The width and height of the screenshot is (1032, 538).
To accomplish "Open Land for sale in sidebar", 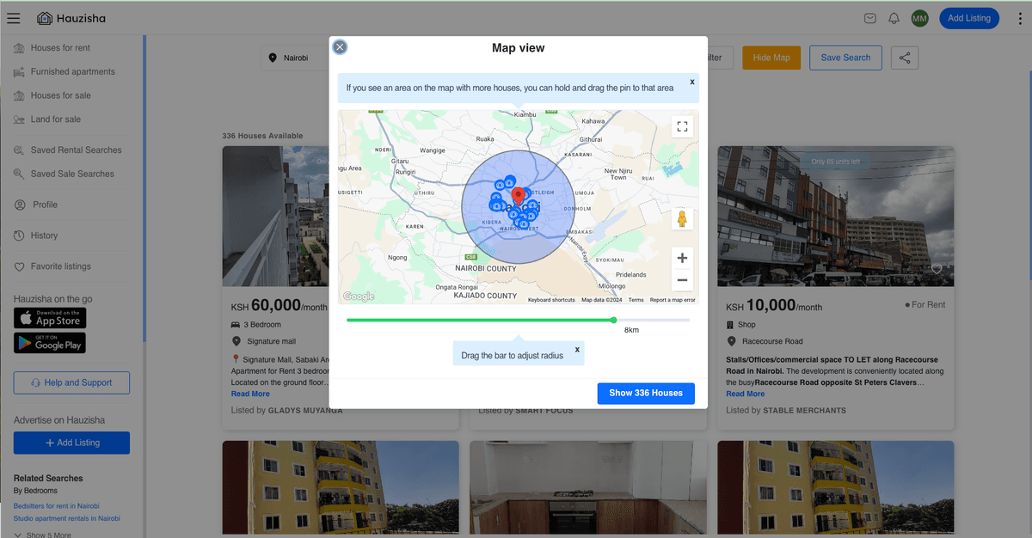I will click(55, 119).
